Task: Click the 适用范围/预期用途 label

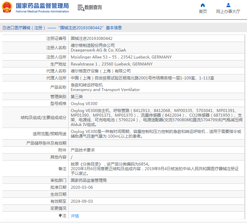Action: (x=50, y=134)
